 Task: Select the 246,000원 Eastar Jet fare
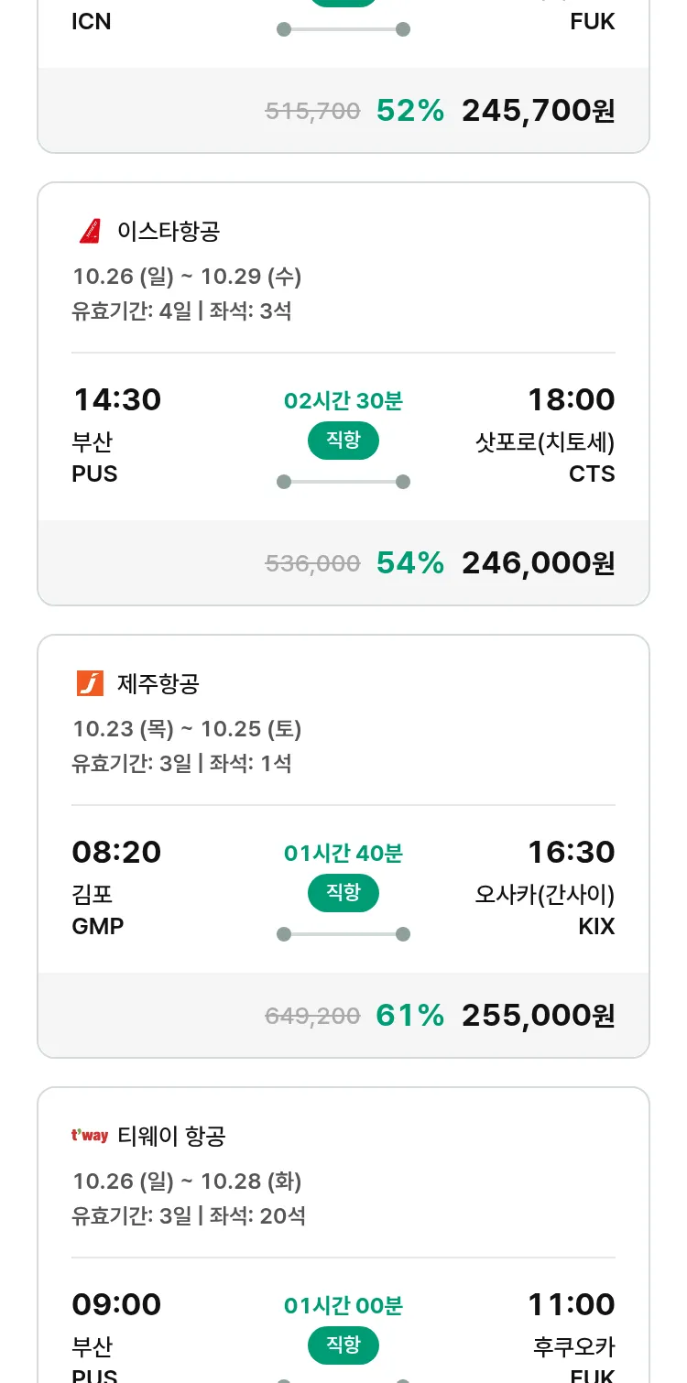pyautogui.click(x=538, y=563)
